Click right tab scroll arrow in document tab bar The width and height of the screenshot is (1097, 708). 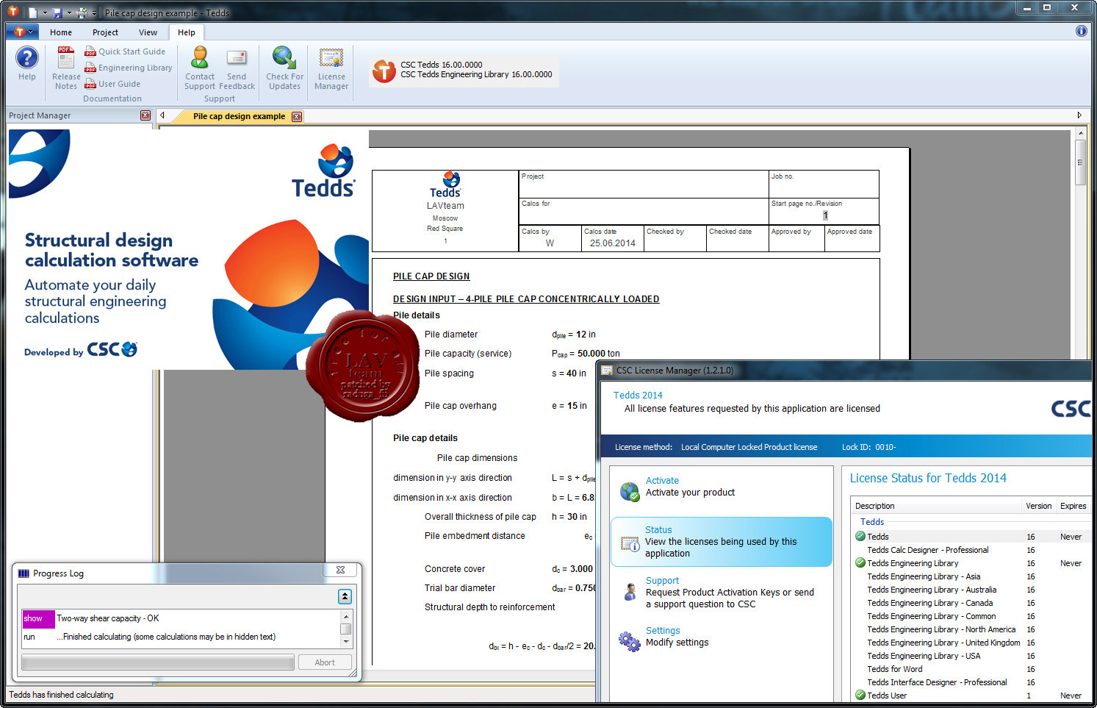tap(1079, 115)
